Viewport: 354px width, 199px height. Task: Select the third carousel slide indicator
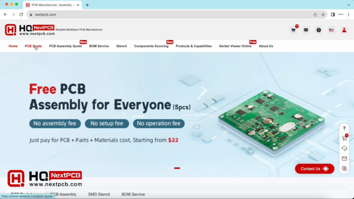tap(185, 168)
